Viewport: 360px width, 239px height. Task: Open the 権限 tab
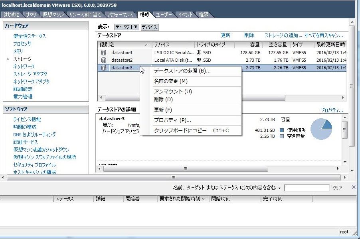[x=204, y=14]
